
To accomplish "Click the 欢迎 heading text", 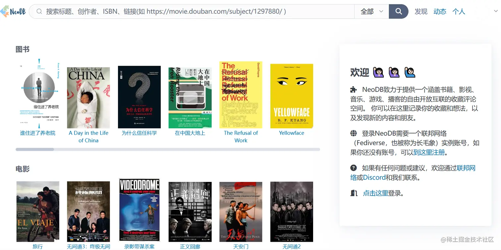I will pyautogui.click(x=360, y=72).
